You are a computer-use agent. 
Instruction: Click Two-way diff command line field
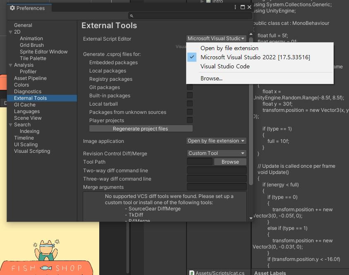tap(217, 170)
